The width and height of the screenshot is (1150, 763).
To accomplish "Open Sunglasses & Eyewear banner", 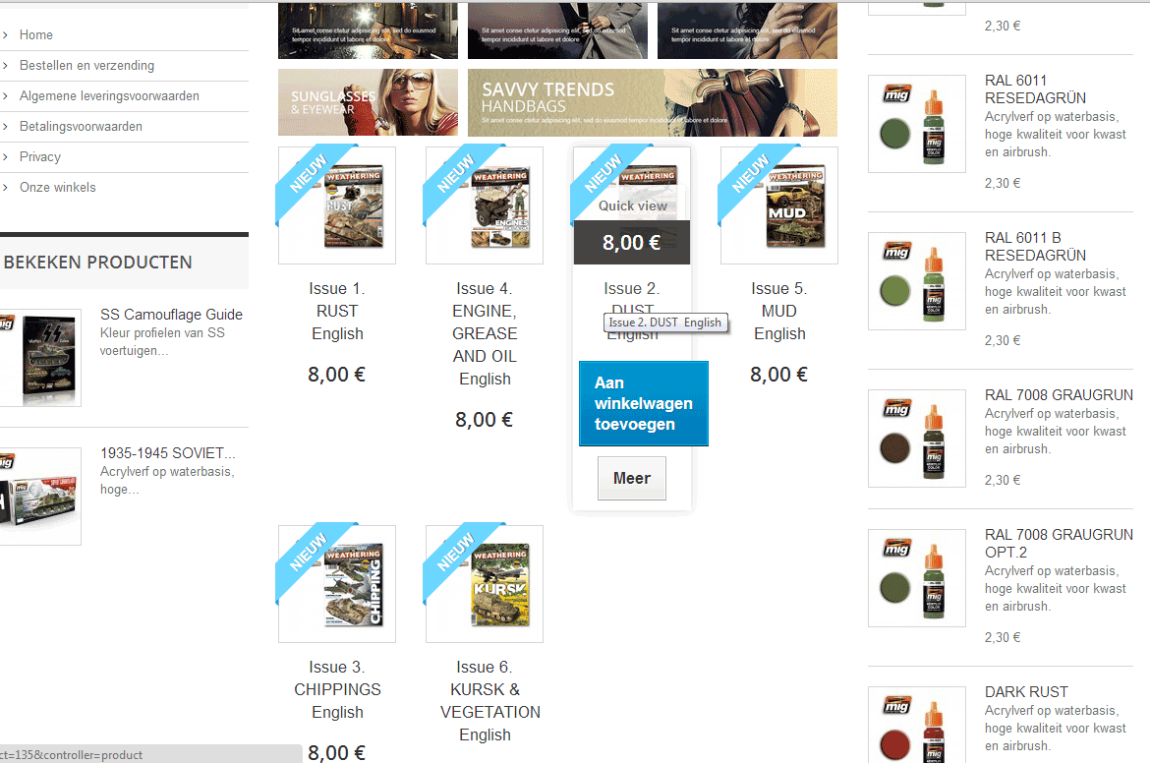I will pos(368,102).
